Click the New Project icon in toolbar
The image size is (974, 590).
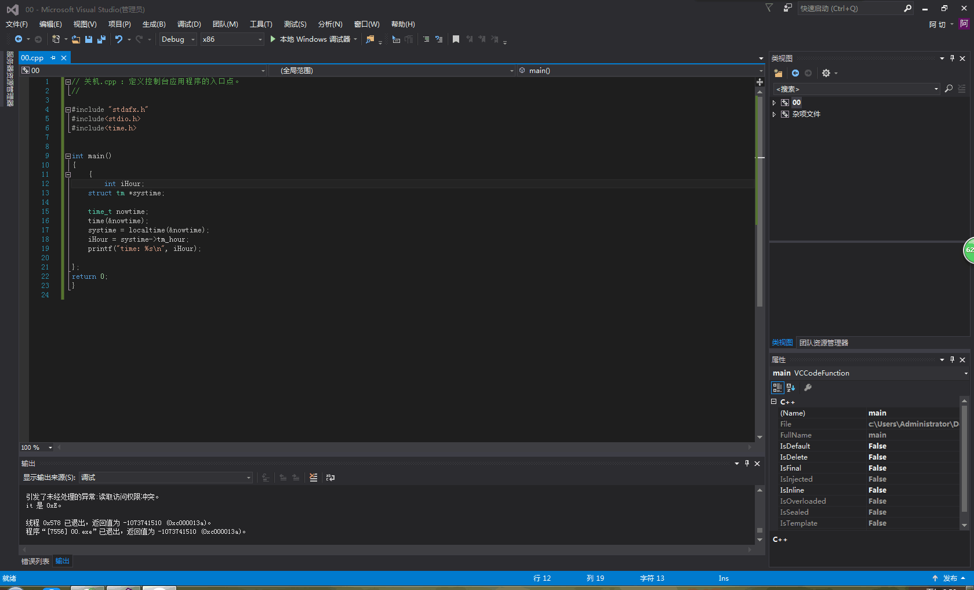(56, 39)
